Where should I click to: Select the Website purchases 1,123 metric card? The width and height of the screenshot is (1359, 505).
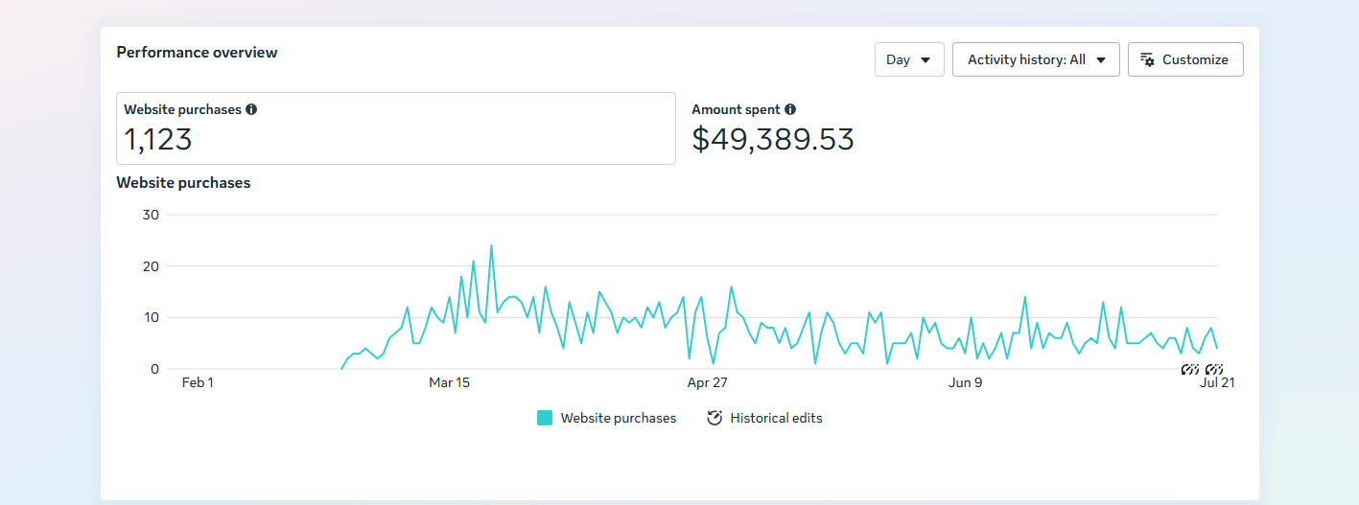[396, 128]
